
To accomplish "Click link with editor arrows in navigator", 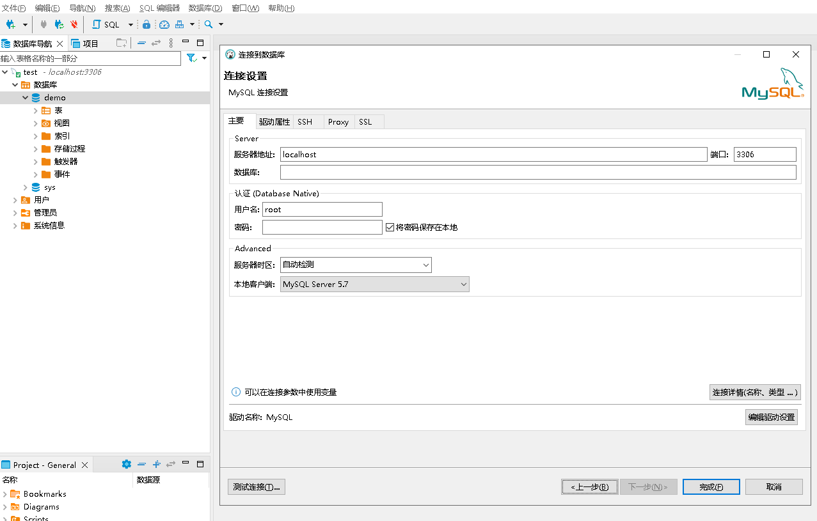I will (155, 43).
